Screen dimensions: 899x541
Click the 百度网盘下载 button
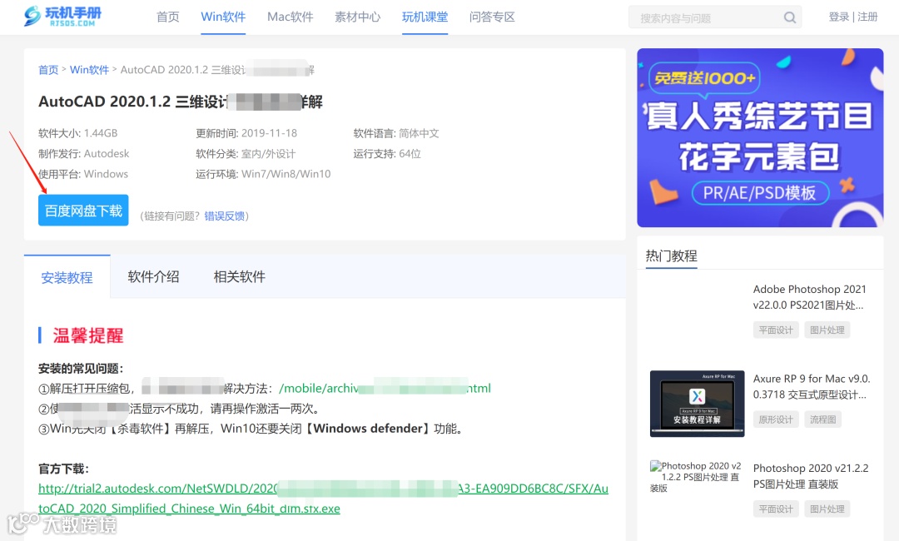(x=83, y=211)
